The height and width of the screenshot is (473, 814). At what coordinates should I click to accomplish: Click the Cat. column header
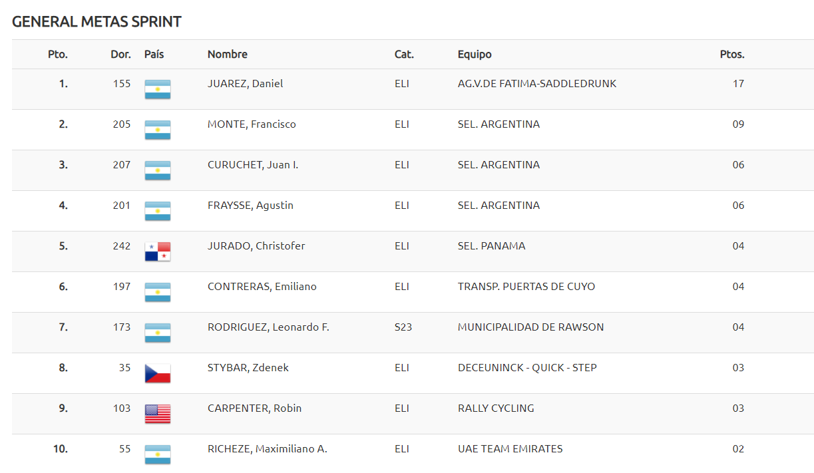(404, 55)
